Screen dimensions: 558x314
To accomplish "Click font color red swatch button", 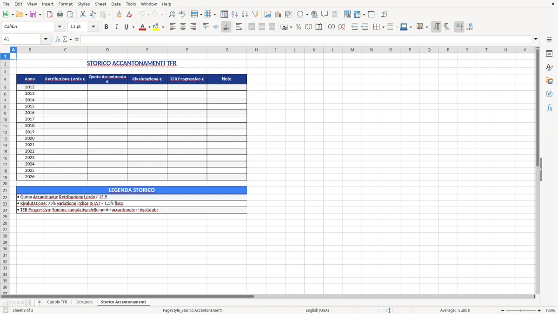I will tap(142, 27).
